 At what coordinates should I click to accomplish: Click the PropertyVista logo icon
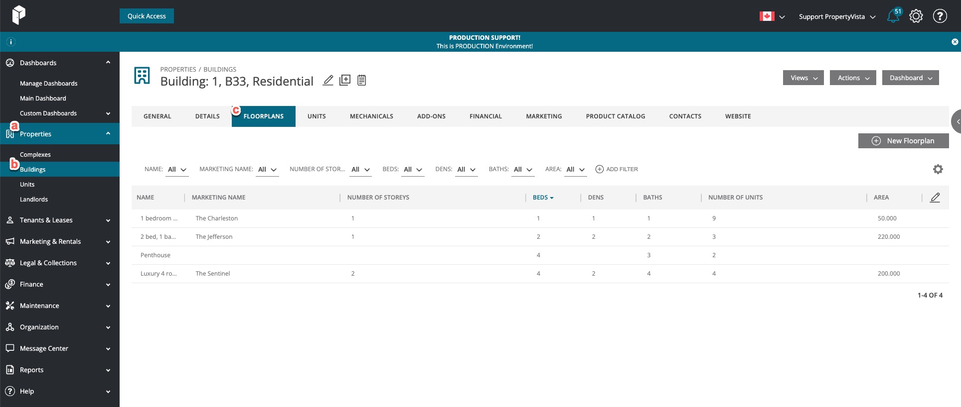[x=18, y=14]
